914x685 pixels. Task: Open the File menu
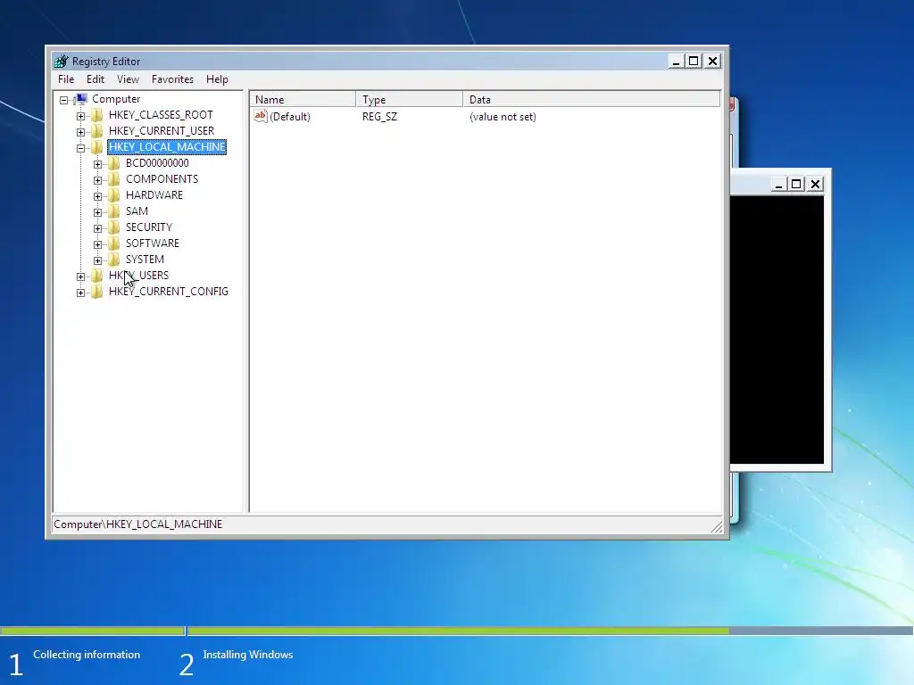(66, 79)
